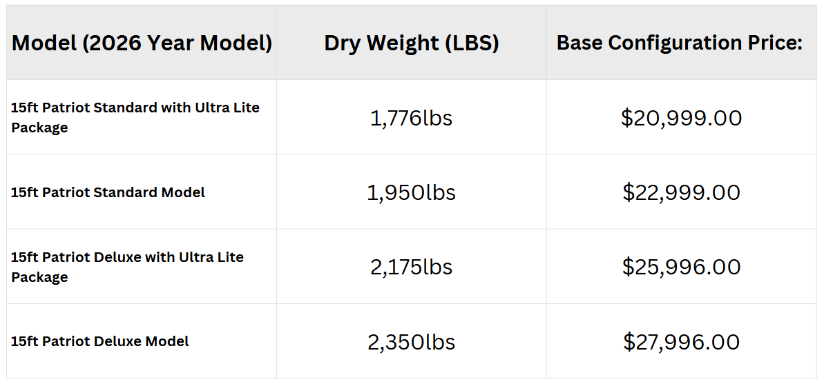Screen dimensions: 824x384
Task: Select the Dry Weight (LBS) column header
Action: (412, 43)
